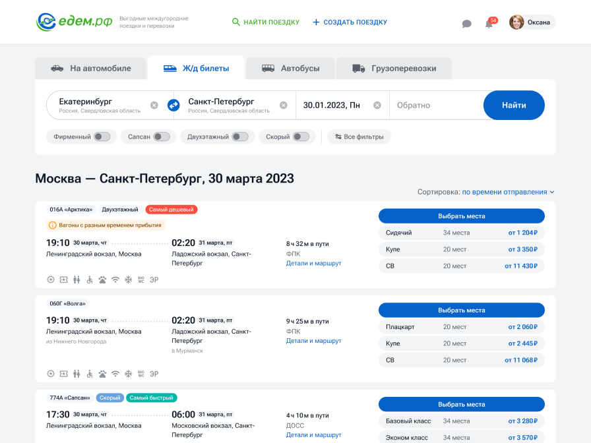
Task: Click the Обратно return date field
Action: tap(436, 105)
